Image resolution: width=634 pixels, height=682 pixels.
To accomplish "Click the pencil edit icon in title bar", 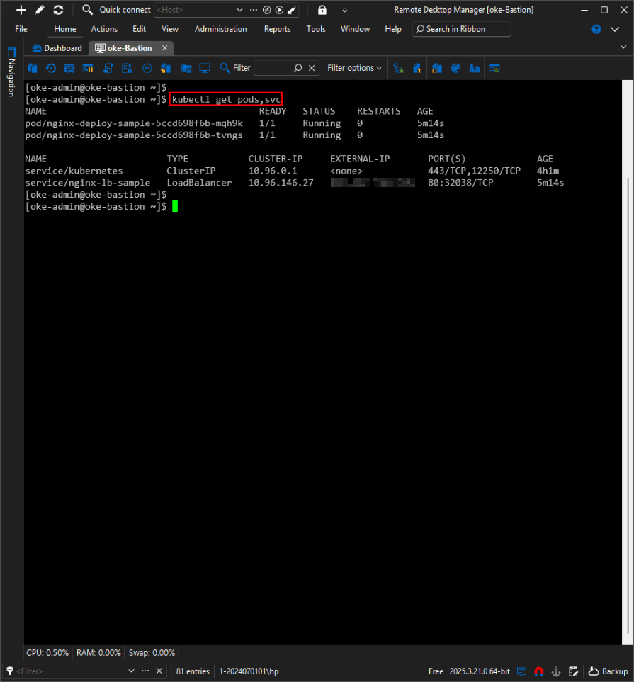I will [x=40, y=10].
